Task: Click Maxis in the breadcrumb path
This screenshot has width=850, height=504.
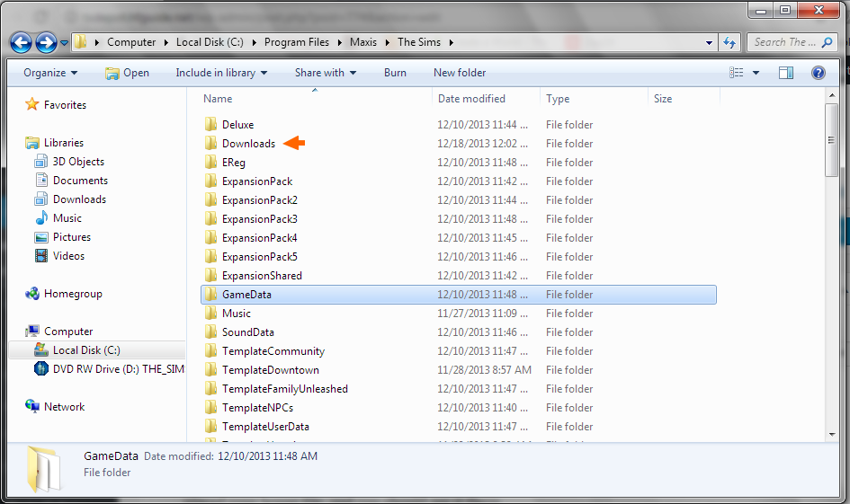Action: (363, 42)
